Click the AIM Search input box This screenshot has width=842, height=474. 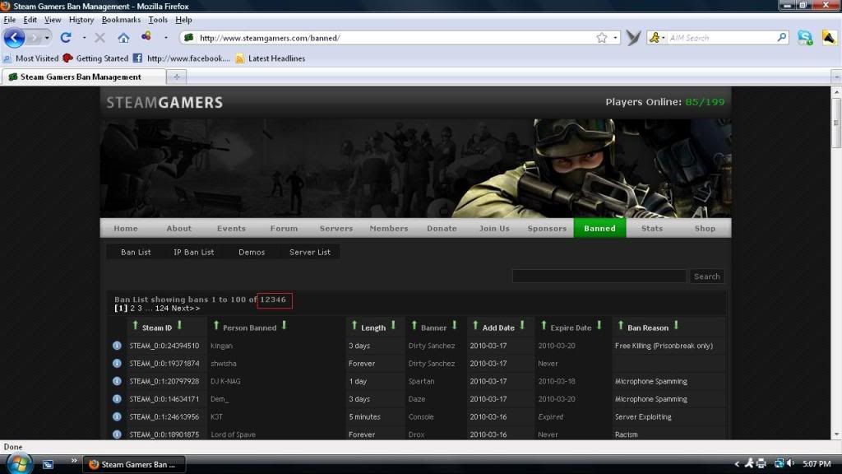(x=720, y=38)
